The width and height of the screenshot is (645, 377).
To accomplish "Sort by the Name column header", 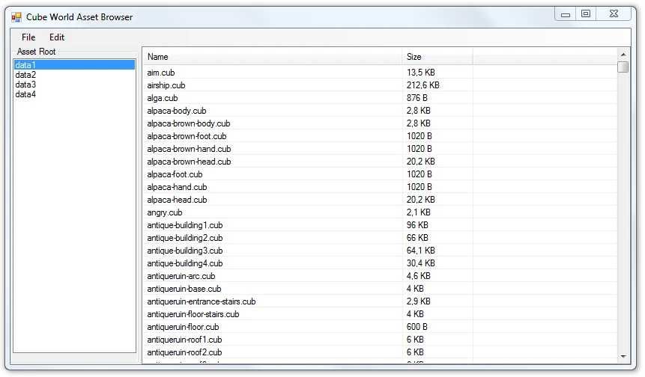I will tap(273, 57).
